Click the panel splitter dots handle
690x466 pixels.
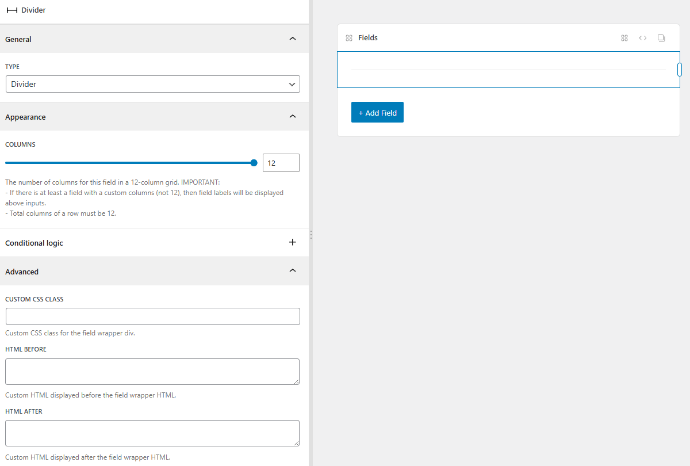(x=310, y=235)
